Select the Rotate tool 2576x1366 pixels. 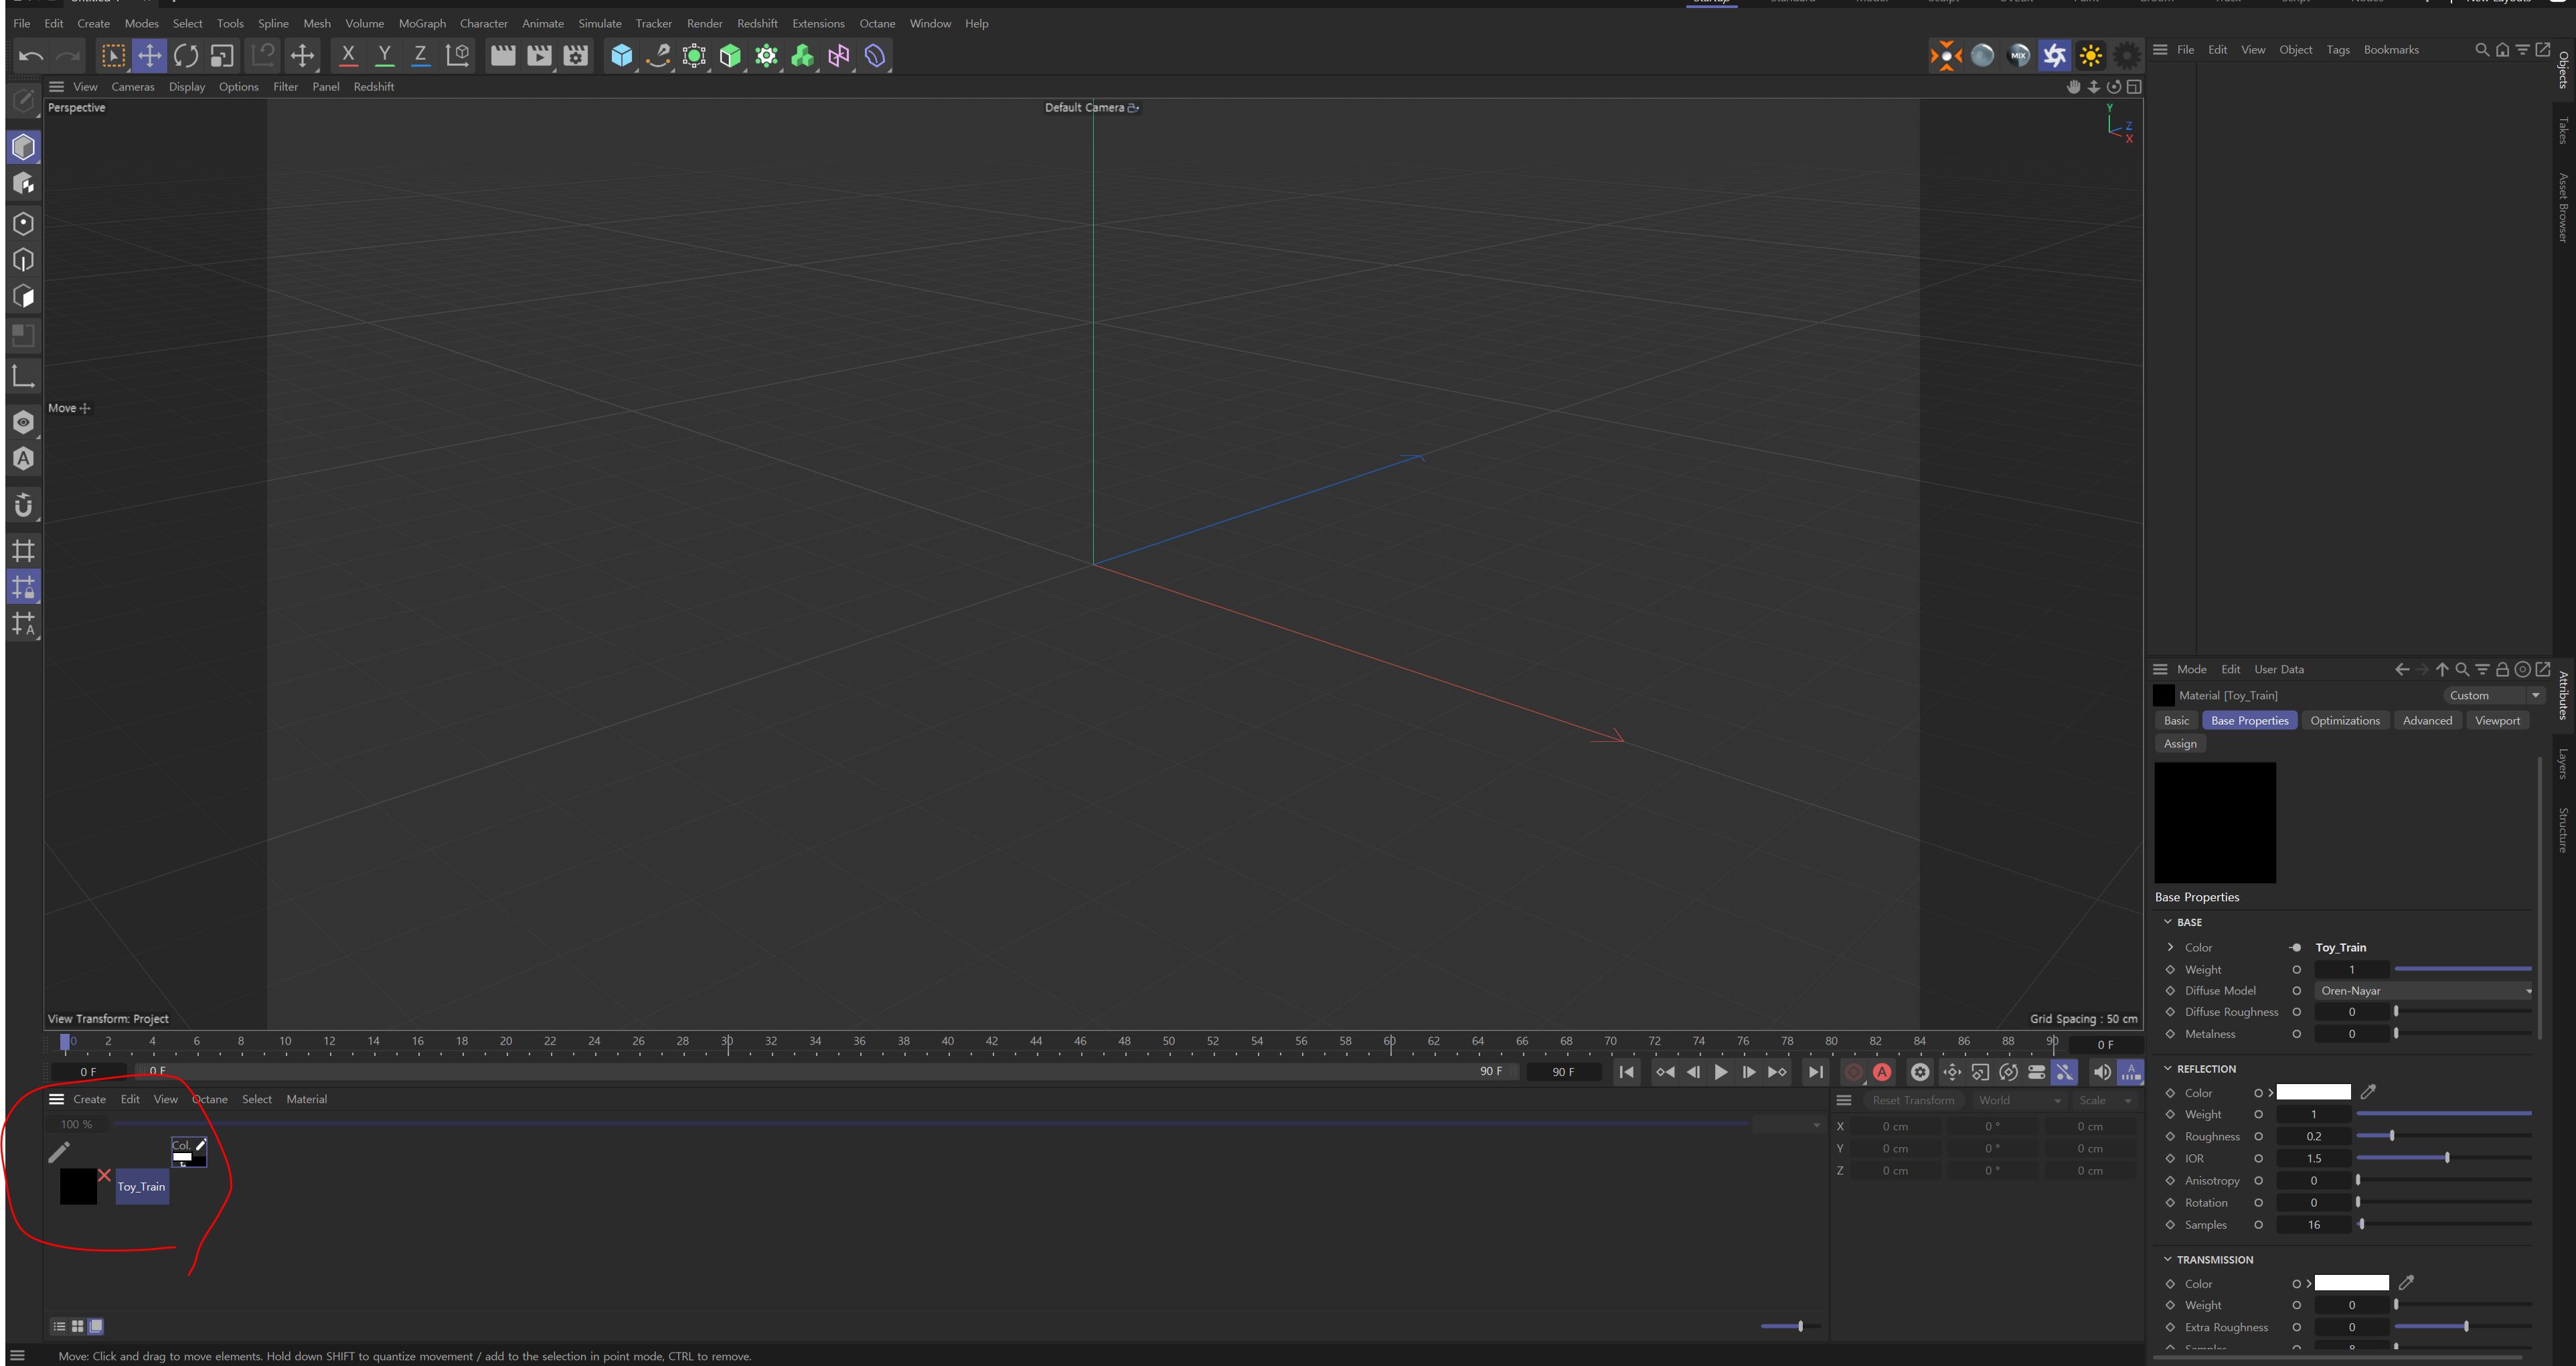(x=185, y=56)
